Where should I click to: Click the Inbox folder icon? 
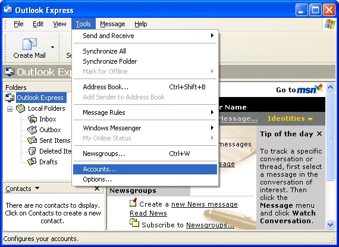coord(33,119)
